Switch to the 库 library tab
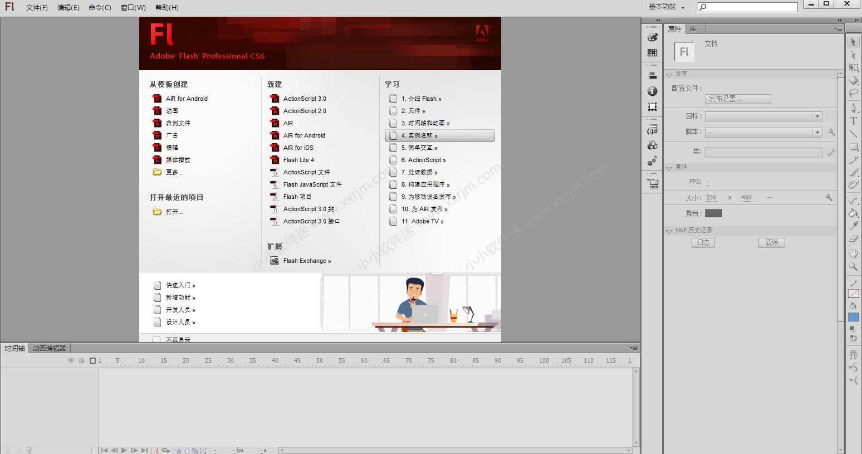 tap(693, 29)
